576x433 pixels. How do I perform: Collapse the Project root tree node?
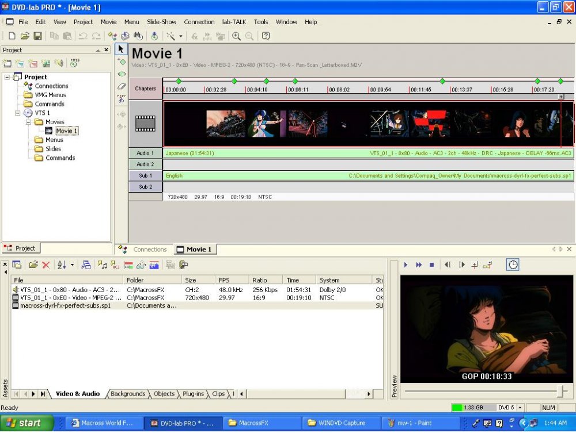pos(7,77)
